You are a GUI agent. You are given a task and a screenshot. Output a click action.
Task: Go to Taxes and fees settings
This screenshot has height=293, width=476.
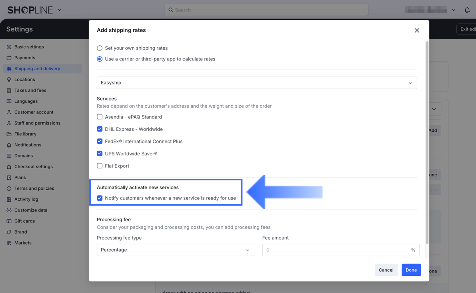pyautogui.click(x=30, y=90)
